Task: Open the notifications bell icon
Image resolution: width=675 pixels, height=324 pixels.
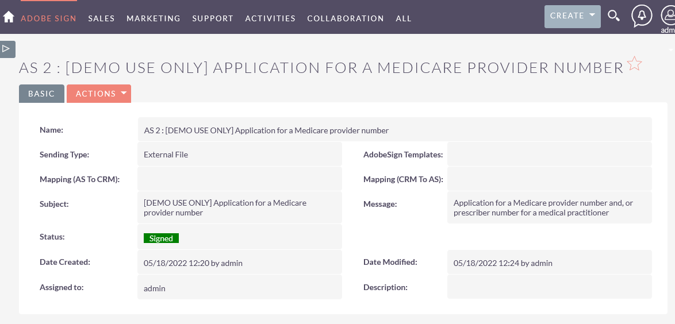Action: point(642,16)
